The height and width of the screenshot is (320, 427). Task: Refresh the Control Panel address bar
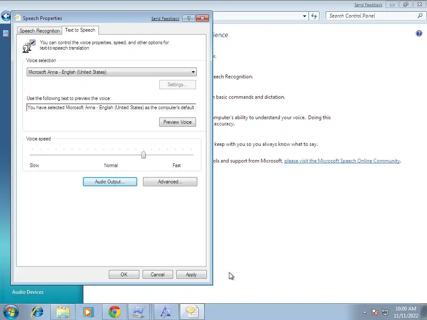point(314,16)
